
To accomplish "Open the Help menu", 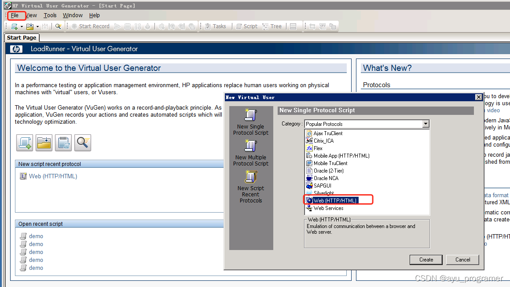I will 94,15.
